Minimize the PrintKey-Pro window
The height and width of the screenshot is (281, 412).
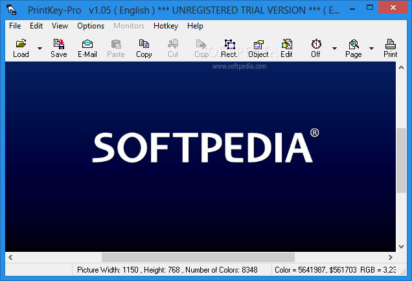click(x=352, y=8)
